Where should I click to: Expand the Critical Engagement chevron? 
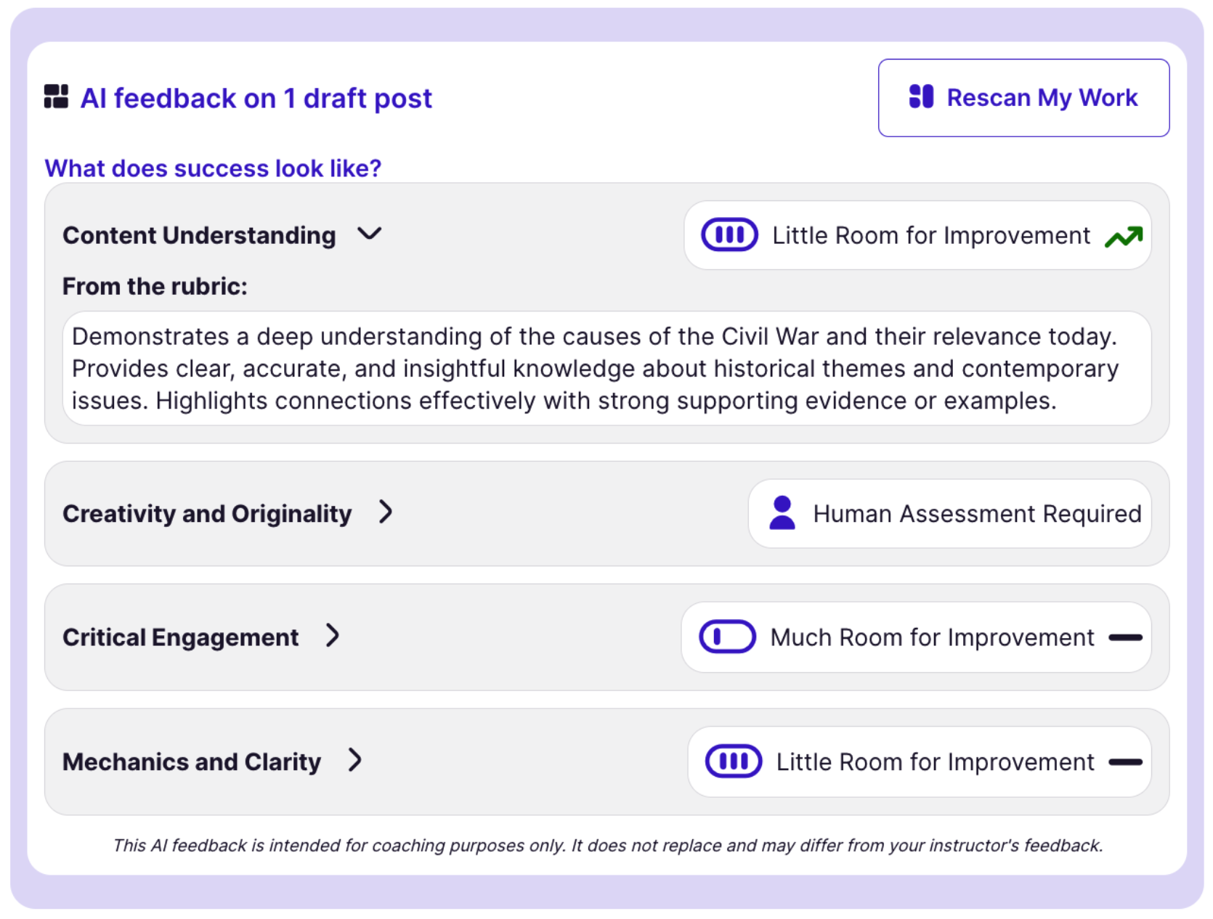[x=333, y=636]
